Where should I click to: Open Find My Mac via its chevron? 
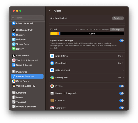123,77
